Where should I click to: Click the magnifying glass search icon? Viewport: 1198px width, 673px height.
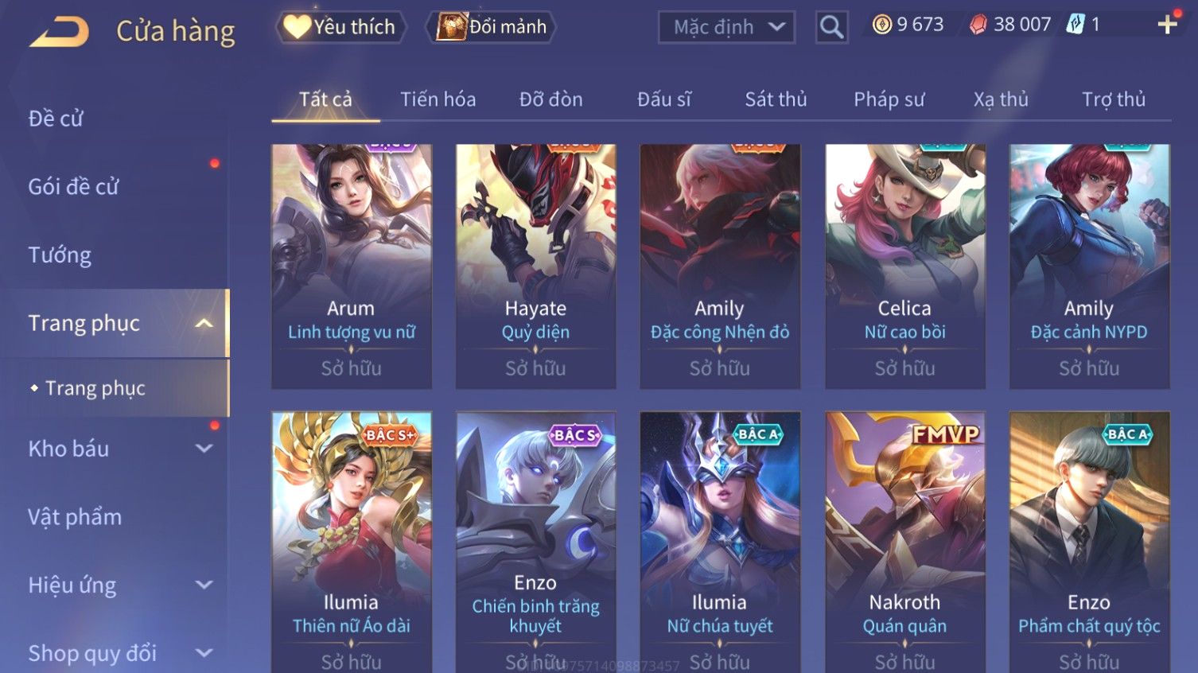pos(831,28)
